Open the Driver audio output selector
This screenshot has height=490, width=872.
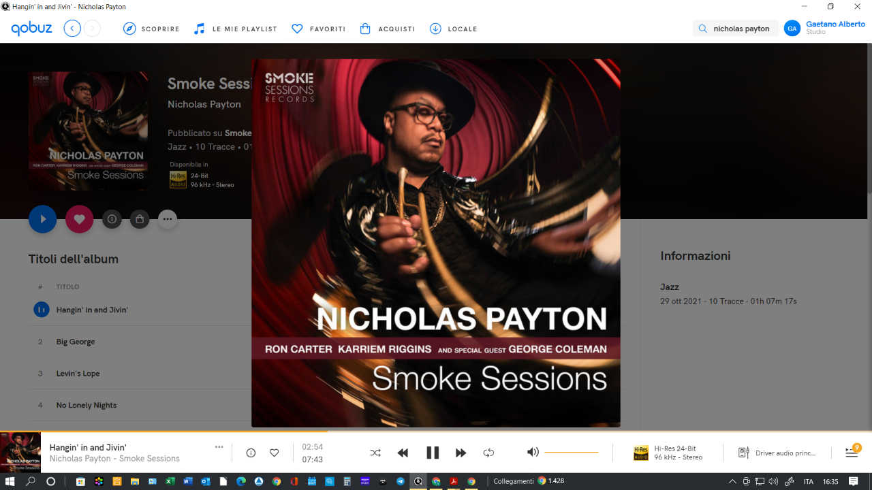click(777, 453)
